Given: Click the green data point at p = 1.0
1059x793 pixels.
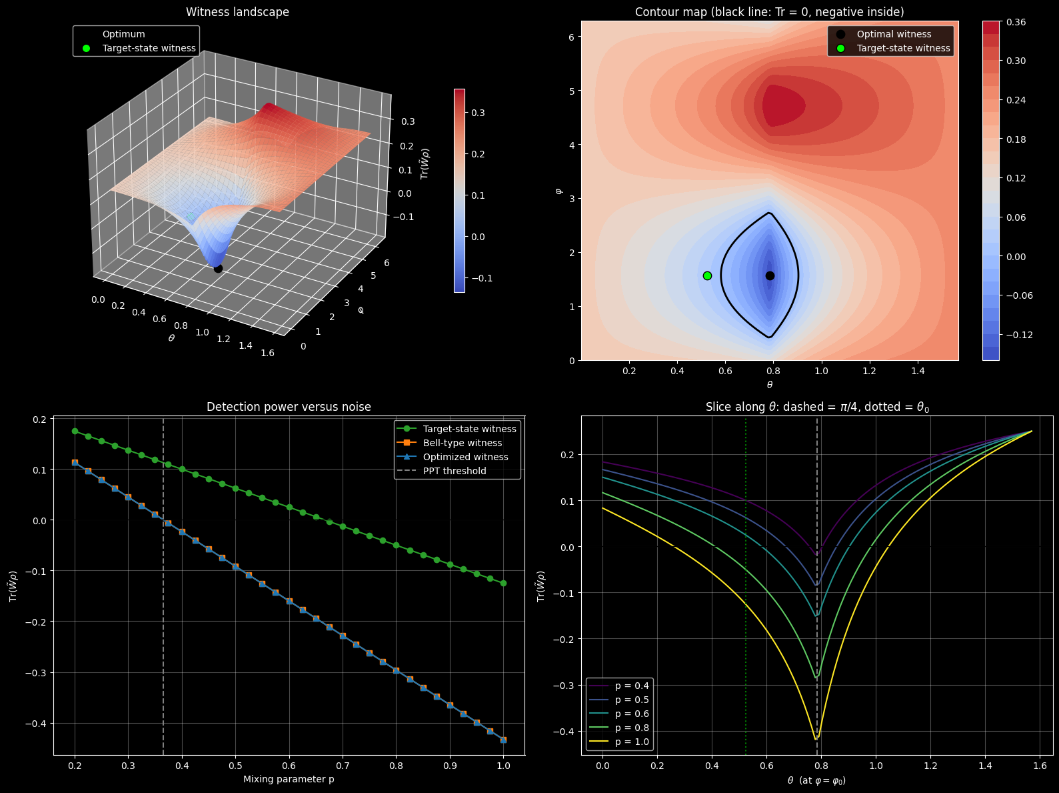Looking at the screenshot, I should 503,583.
